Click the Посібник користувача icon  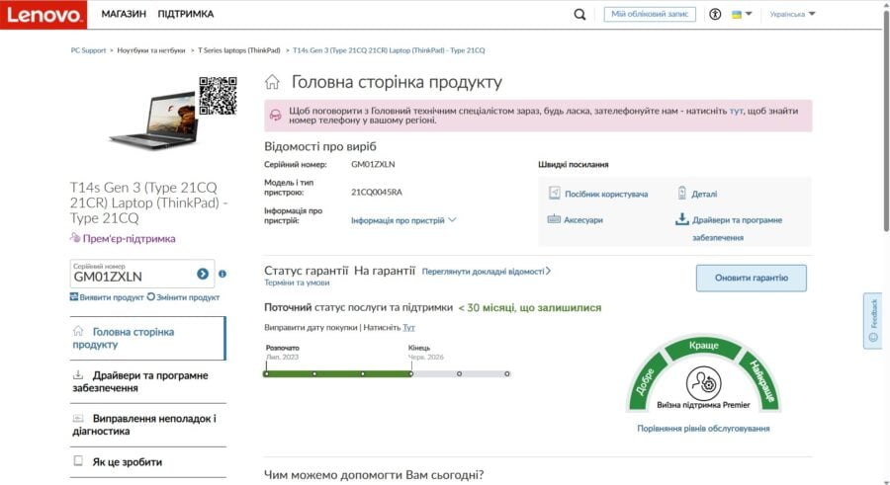(555, 193)
